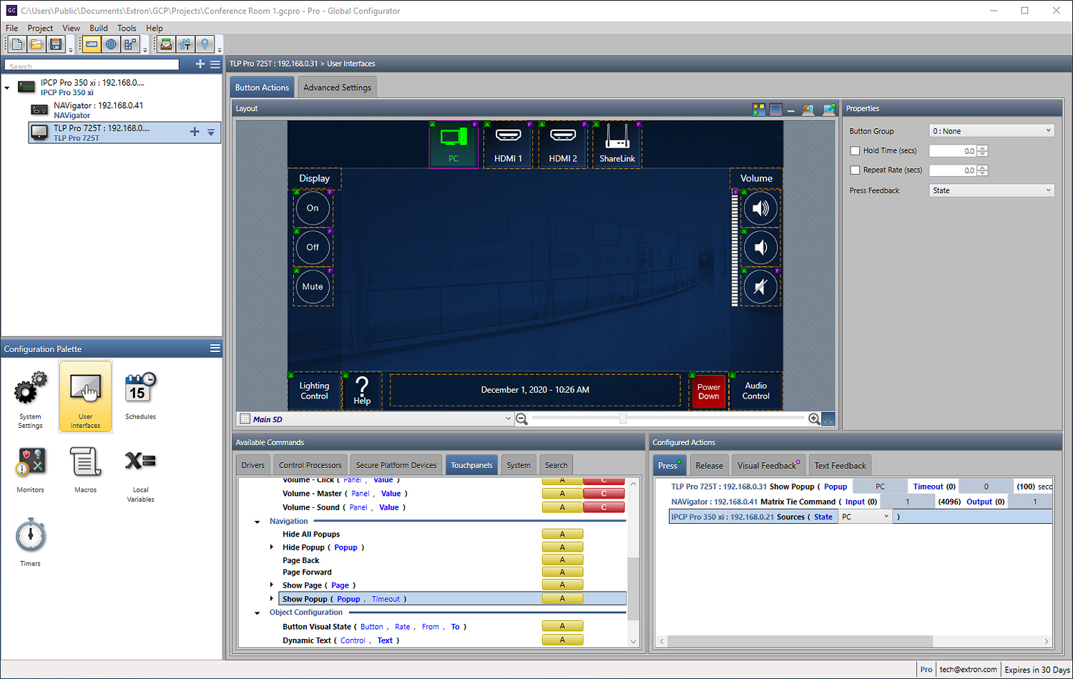Open the hamburger menu beside device search

[215, 64]
